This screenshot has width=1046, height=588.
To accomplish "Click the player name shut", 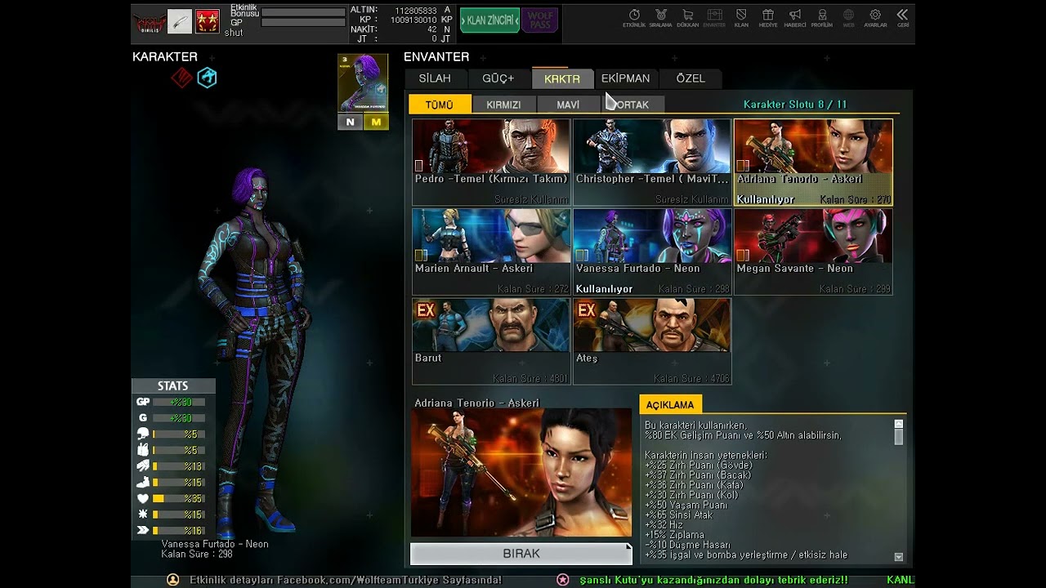I will 234,33.
